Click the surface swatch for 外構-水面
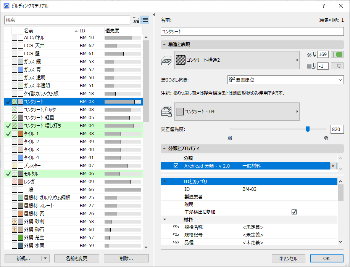Screen dimensions: 350x267 click(21, 246)
